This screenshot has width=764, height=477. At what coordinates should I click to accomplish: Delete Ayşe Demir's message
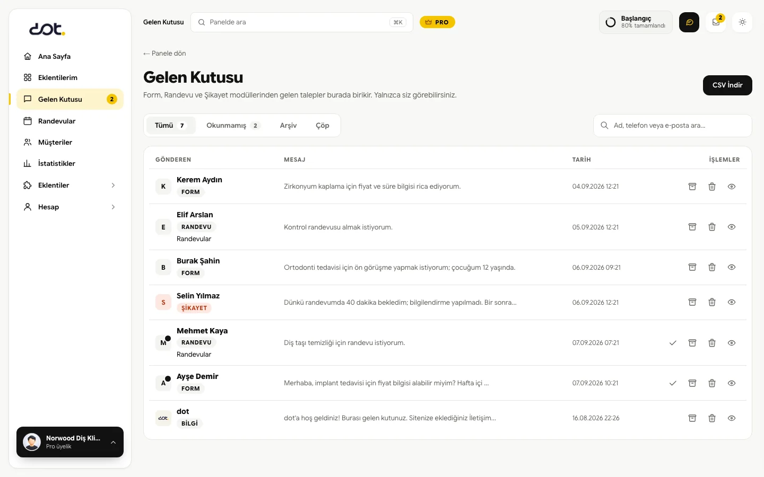pos(712,383)
